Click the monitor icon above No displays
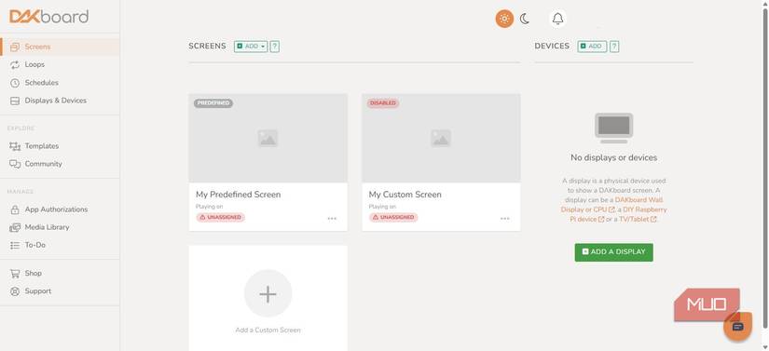 point(614,128)
